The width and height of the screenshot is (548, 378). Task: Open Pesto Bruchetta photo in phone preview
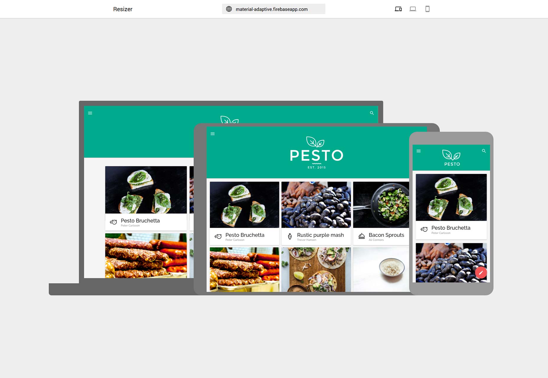tap(451, 197)
